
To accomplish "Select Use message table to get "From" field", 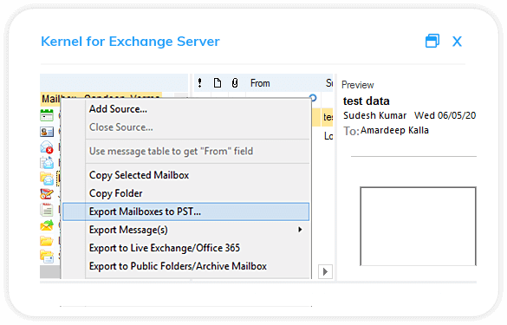I will tap(186, 151).
